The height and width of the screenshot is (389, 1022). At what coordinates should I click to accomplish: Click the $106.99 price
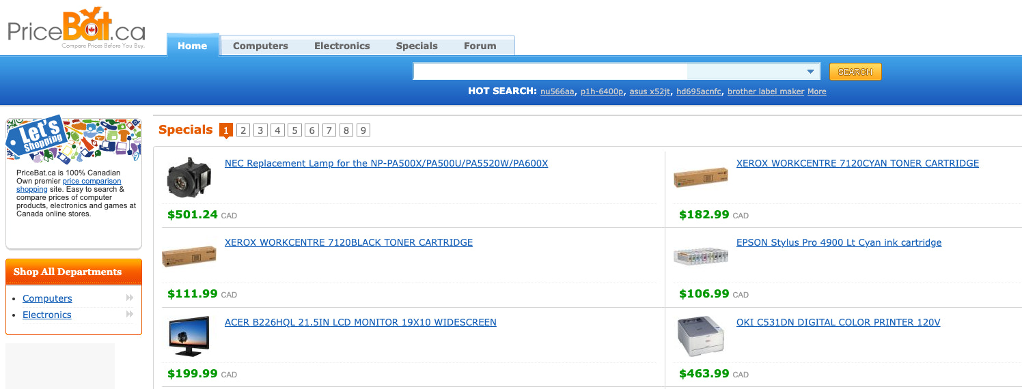tap(704, 293)
